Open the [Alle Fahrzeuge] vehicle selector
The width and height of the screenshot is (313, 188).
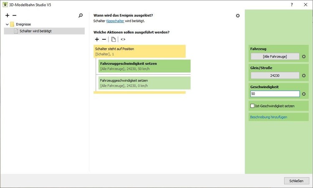(275, 57)
